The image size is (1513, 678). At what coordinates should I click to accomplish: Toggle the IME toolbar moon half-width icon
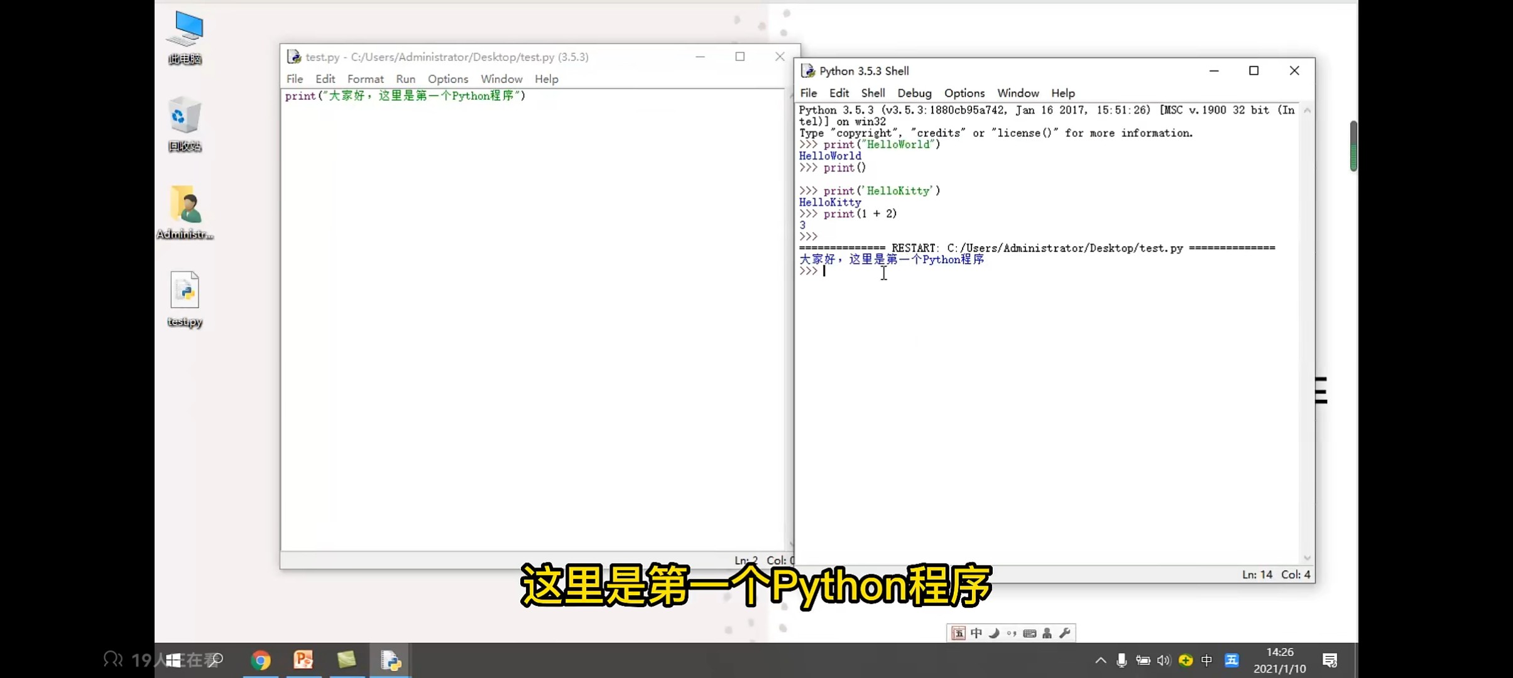tap(994, 633)
